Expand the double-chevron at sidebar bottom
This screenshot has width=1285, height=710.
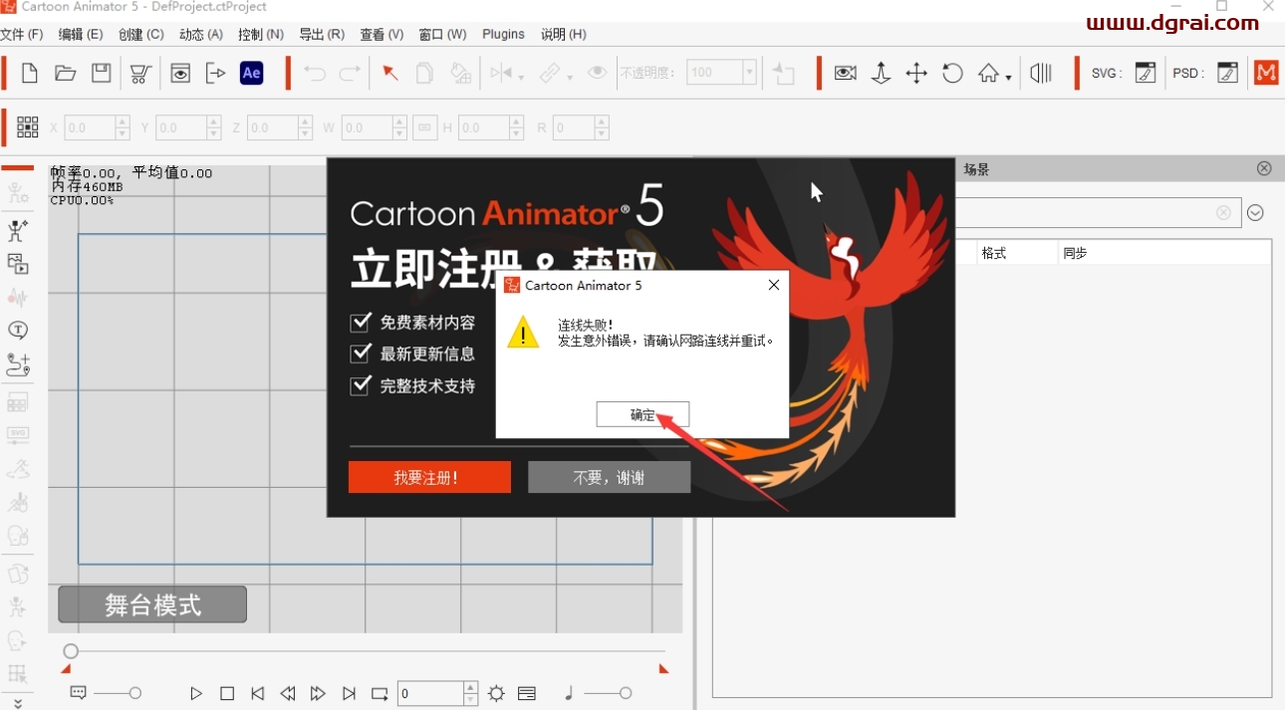[x=17, y=702]
